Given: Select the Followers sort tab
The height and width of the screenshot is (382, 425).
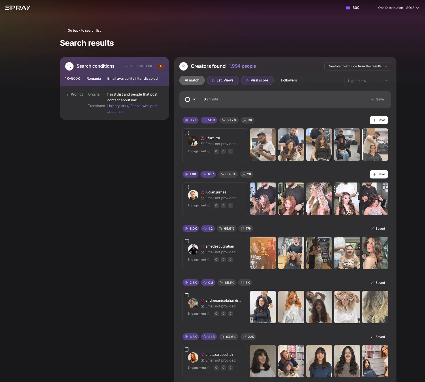Looking at the screenshot, I should coord(289,80).
